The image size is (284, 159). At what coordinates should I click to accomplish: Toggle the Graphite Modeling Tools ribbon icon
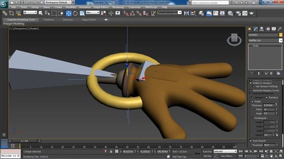209,13
